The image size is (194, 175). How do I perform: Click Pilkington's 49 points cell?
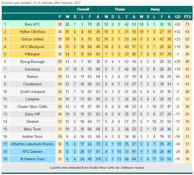(x=187, y=54)
